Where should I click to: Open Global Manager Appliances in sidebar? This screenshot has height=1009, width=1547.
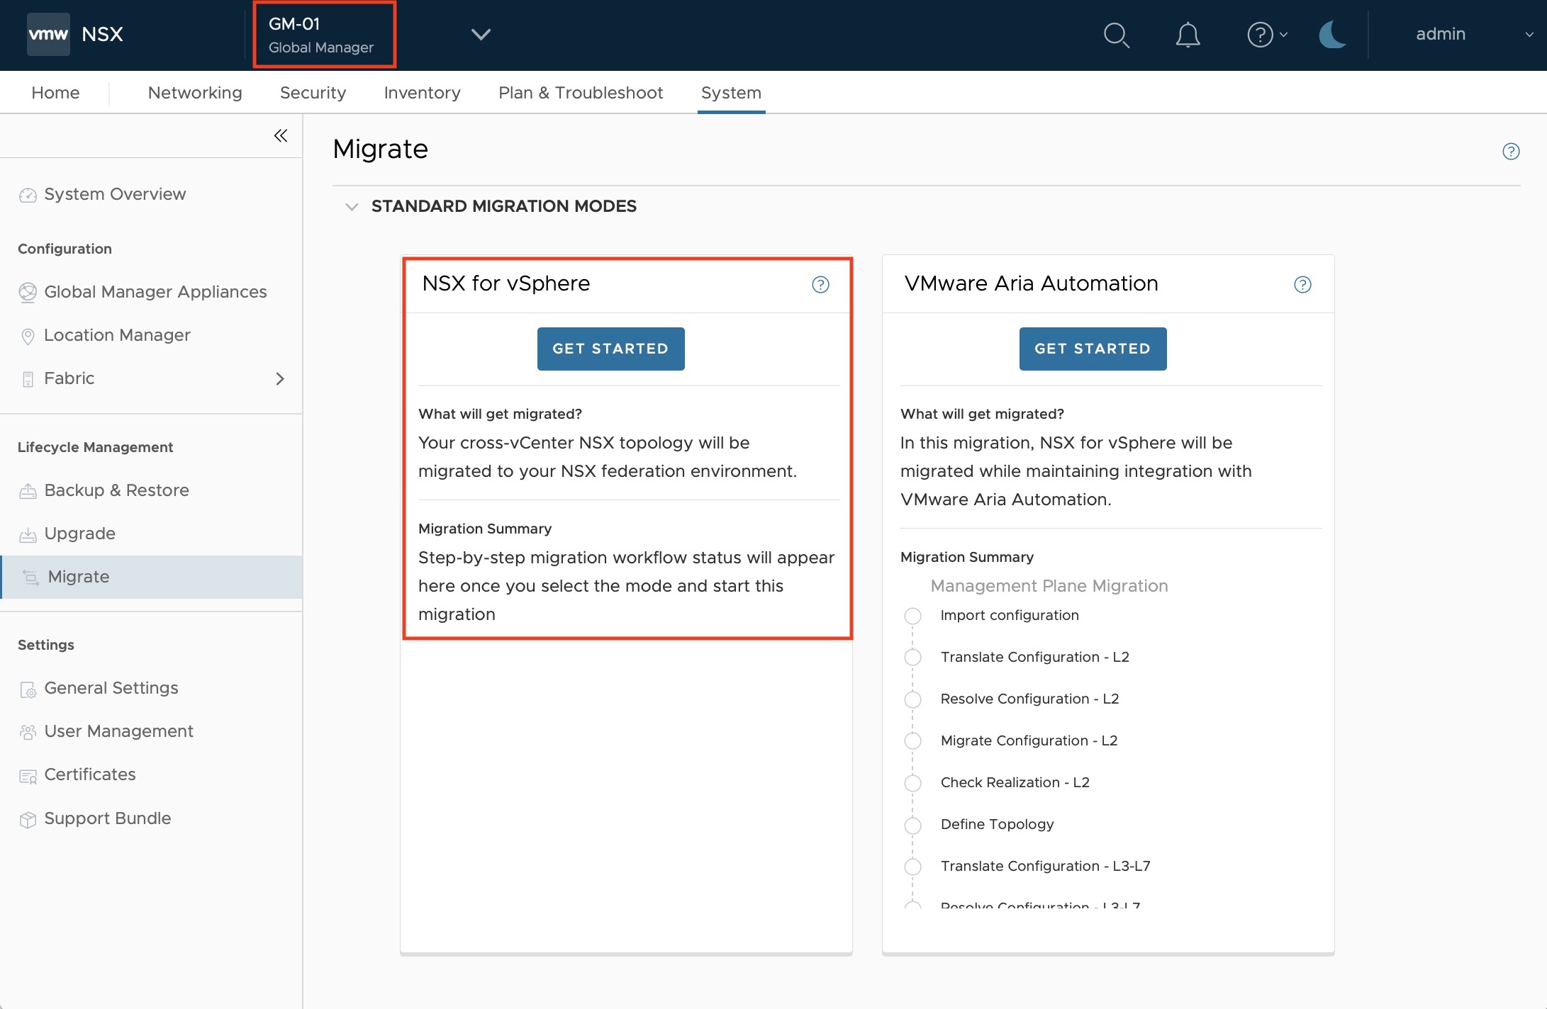pyautogui.click(x=155, y=292)
